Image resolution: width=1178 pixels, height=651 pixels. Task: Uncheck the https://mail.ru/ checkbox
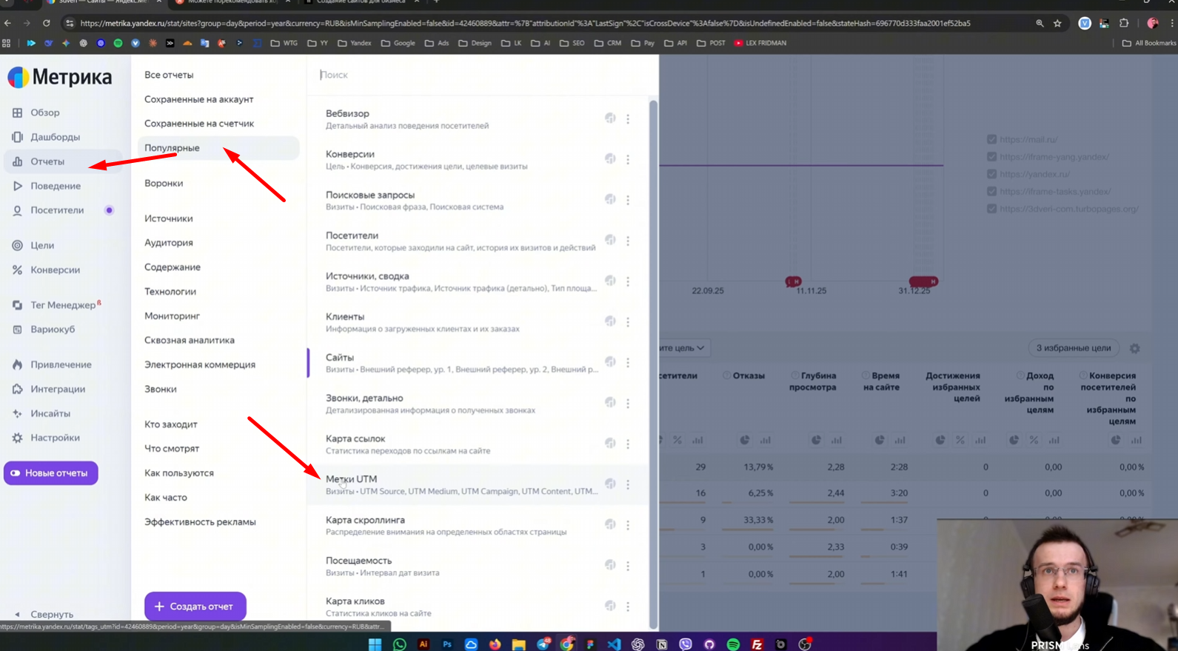[x=991, y=139]
